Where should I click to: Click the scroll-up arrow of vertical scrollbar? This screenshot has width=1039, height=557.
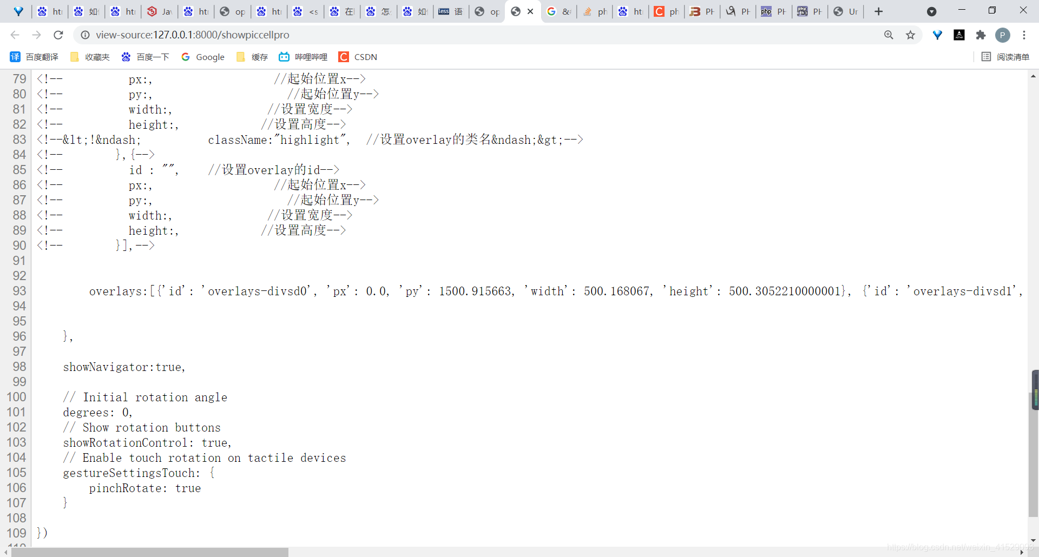1034,76
